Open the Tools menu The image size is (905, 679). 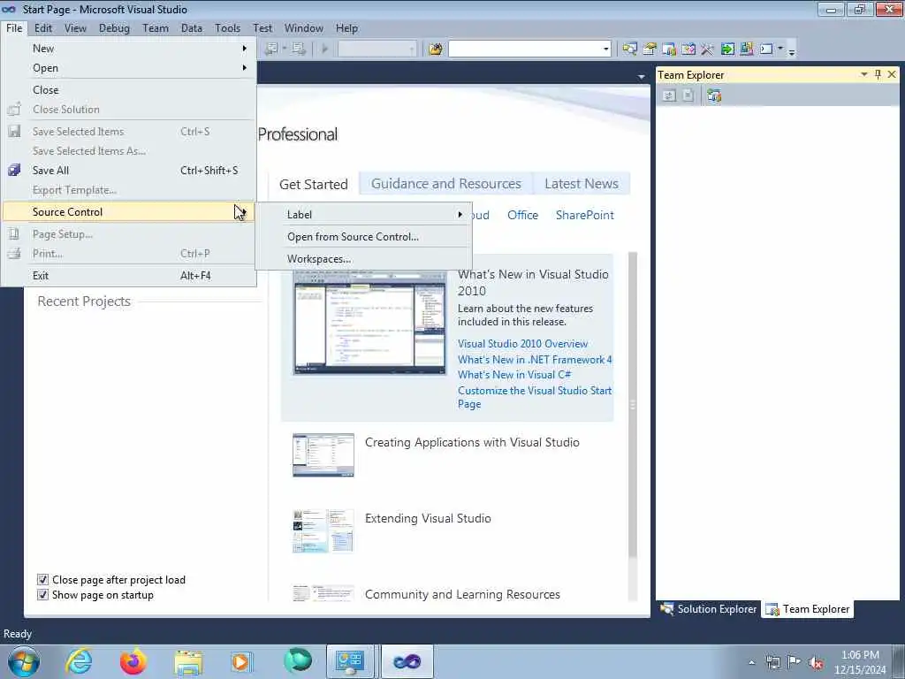pyautogui.click(x=227, y=28)
